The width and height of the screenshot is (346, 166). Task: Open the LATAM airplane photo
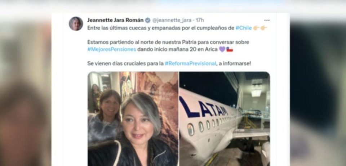[x=225, y=119]
